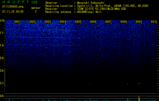159x101 pixels.
Task: Select the filename 0711290800.png
Action: [13, 7]
